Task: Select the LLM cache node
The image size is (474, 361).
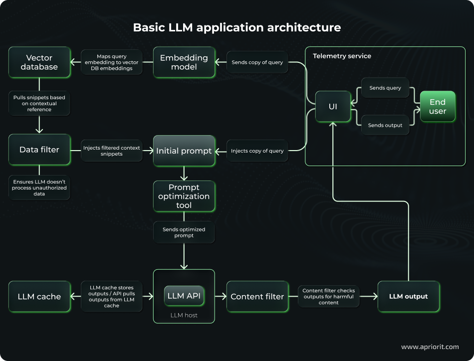Action: (39, 296)
